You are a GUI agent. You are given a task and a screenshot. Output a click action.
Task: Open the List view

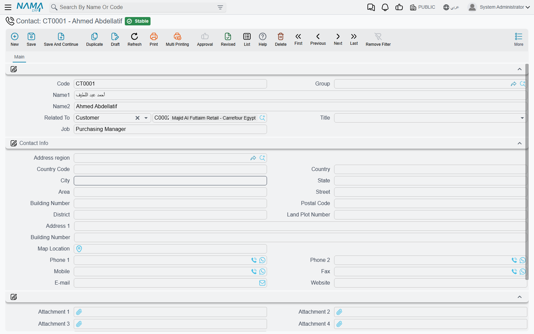point(247,39)
